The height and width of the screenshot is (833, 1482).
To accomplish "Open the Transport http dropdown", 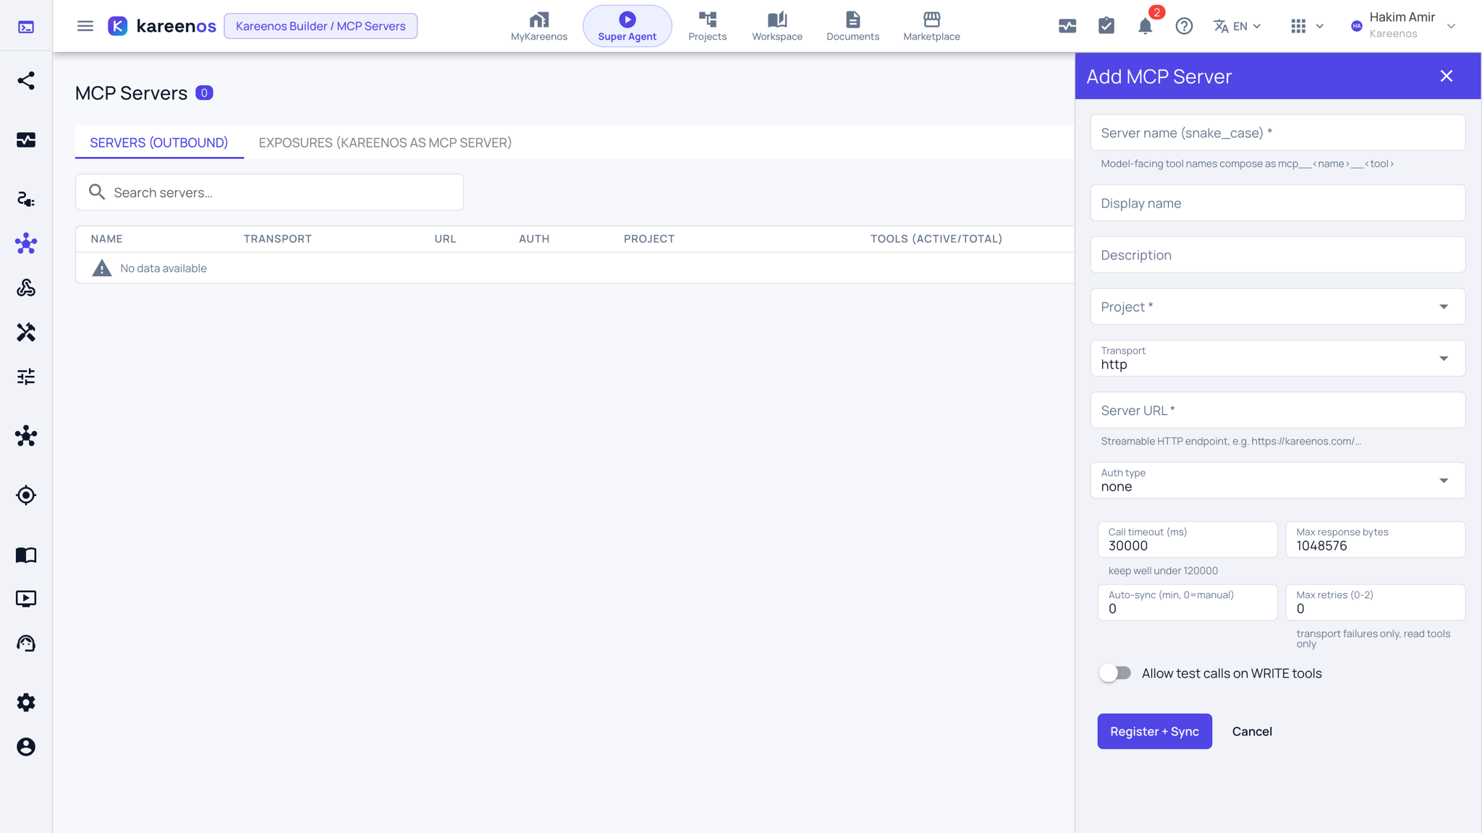I will tap(1278, 359).
